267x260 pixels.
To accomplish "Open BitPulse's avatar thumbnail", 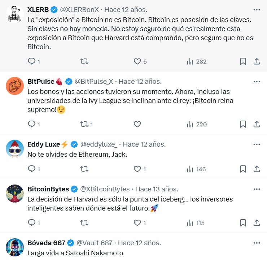I will [15, 85].
